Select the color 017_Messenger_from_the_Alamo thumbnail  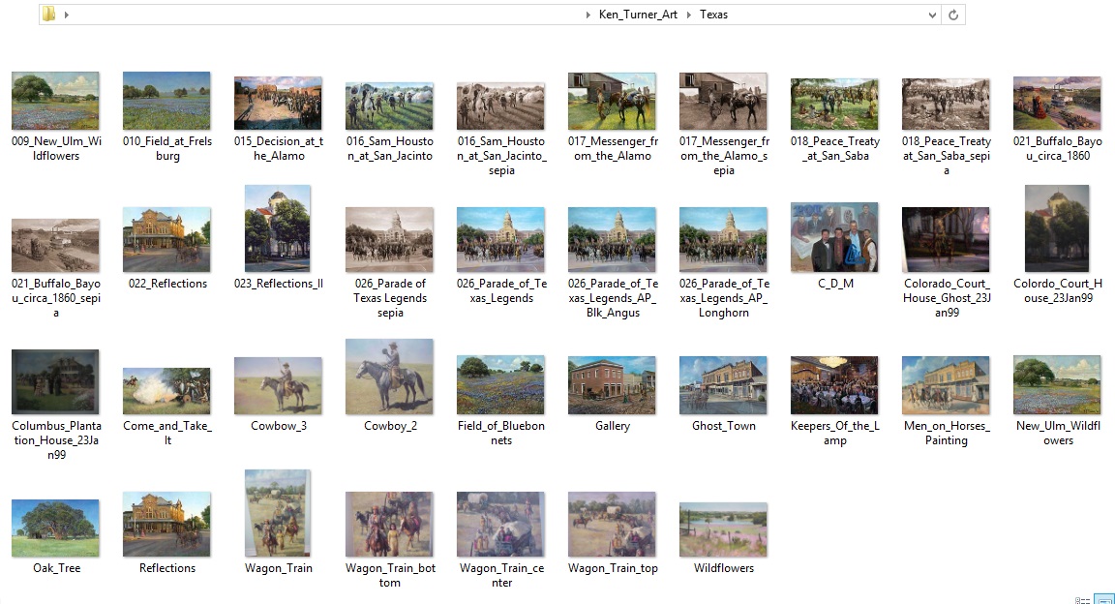[x=613, y=101]
